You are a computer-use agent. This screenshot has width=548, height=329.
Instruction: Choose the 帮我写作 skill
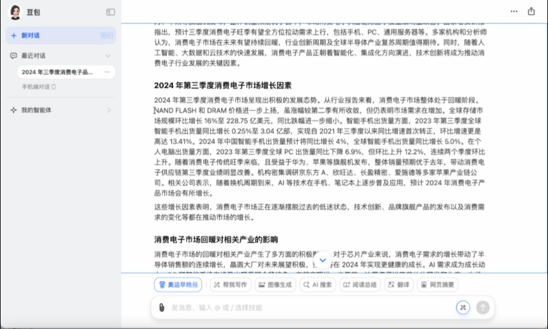(x=230, y=285)
